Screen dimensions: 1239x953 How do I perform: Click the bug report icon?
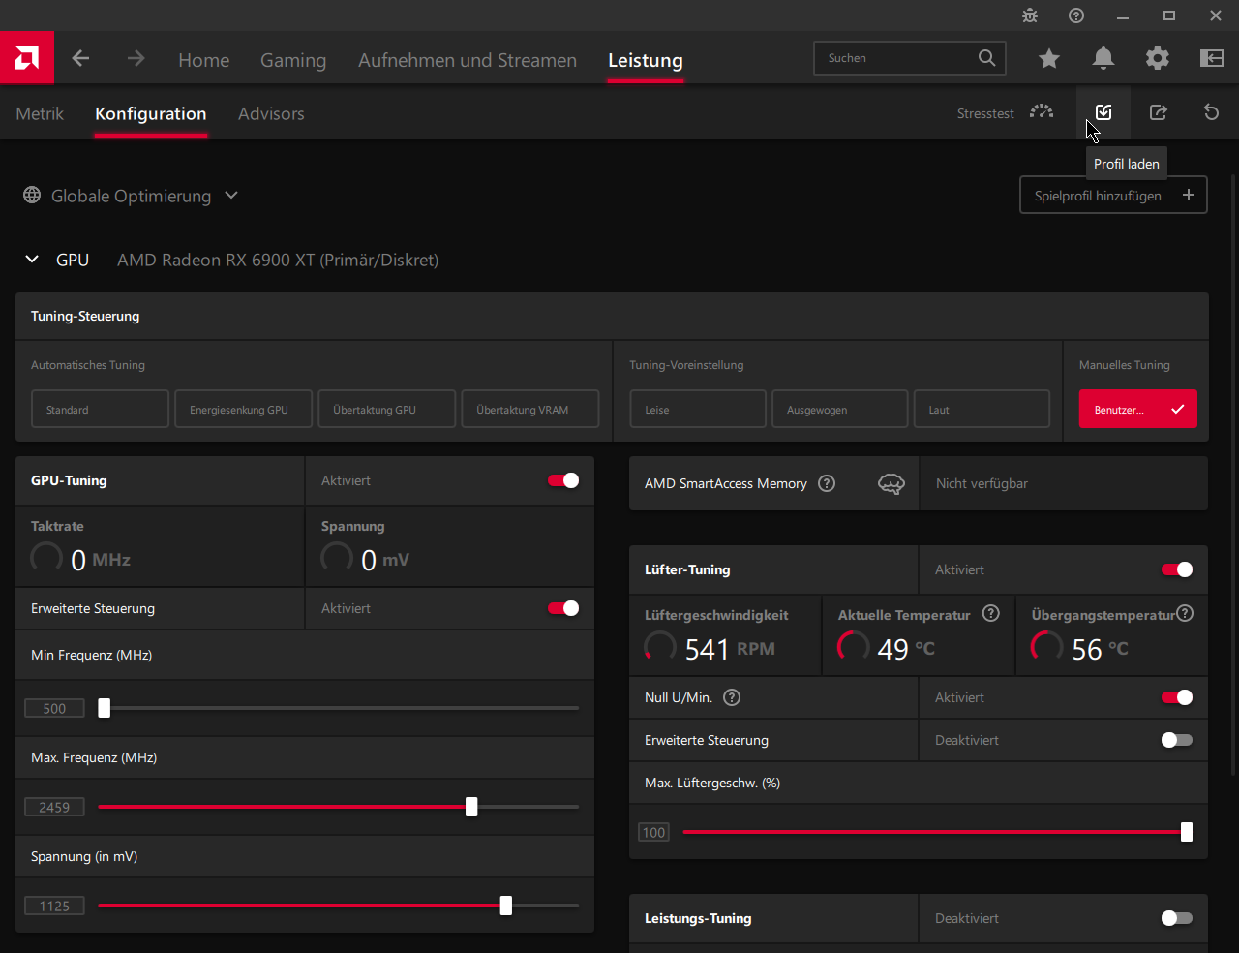[x=1030, y=15]
